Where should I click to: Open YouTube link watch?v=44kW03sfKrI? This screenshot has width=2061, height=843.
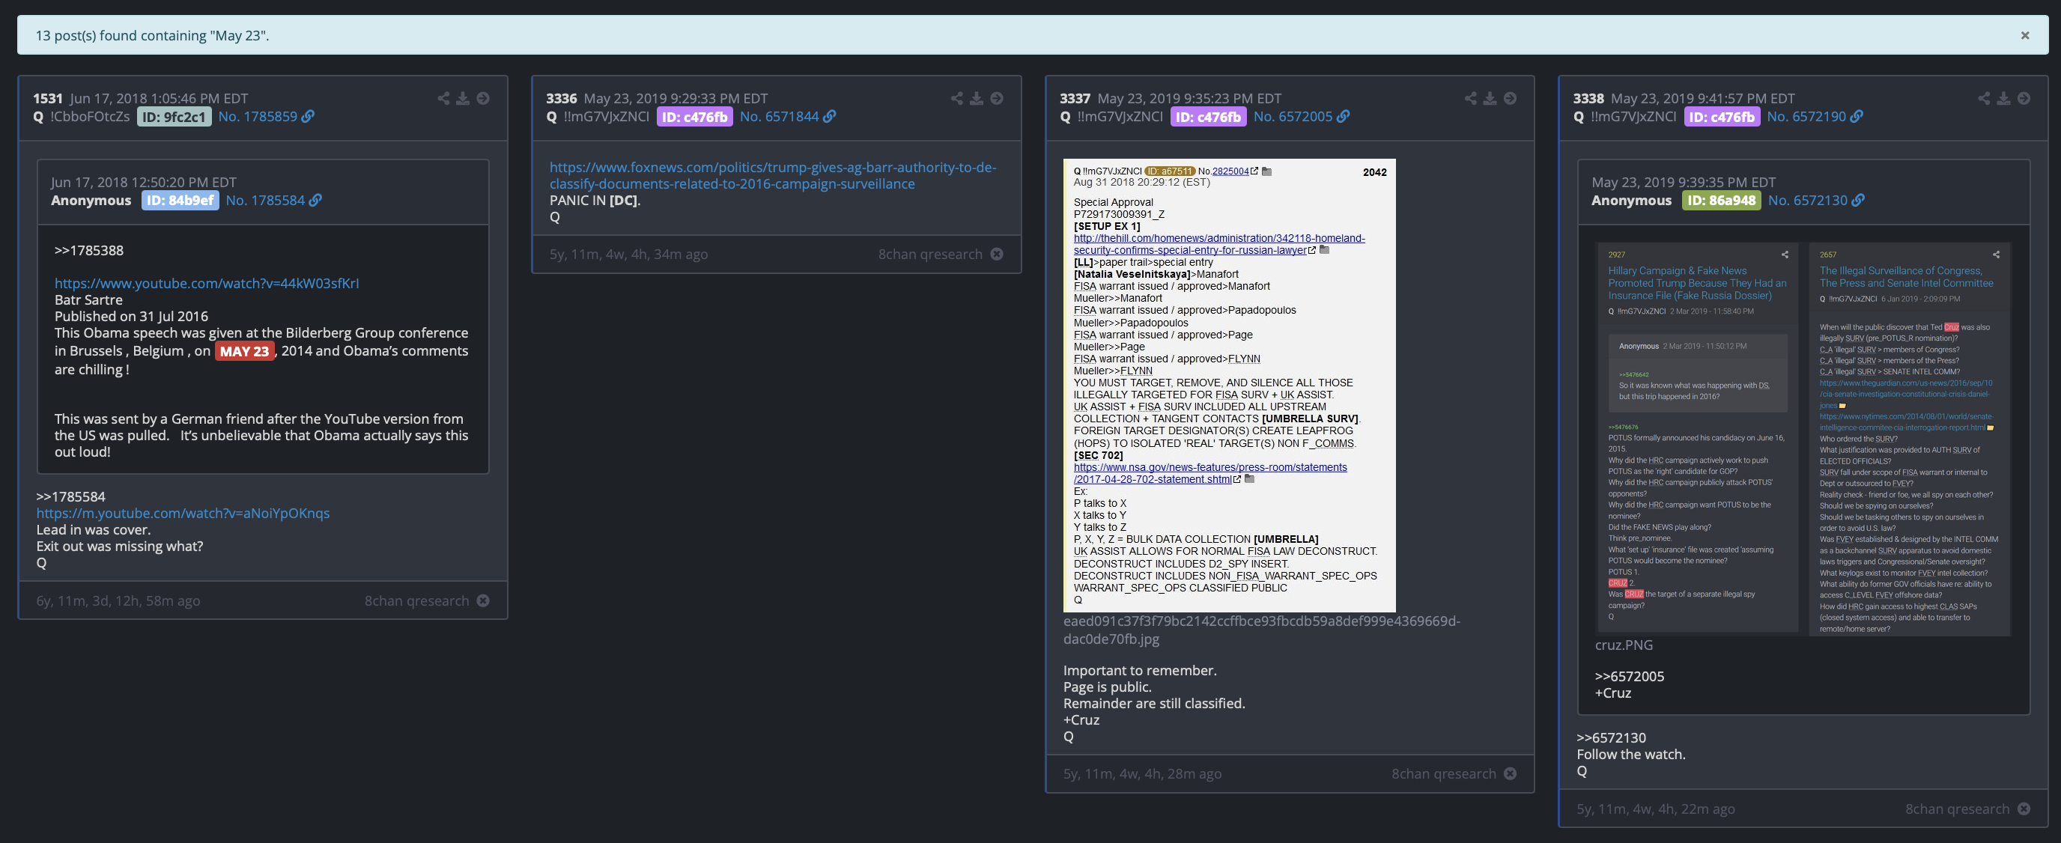click(207, 283)
